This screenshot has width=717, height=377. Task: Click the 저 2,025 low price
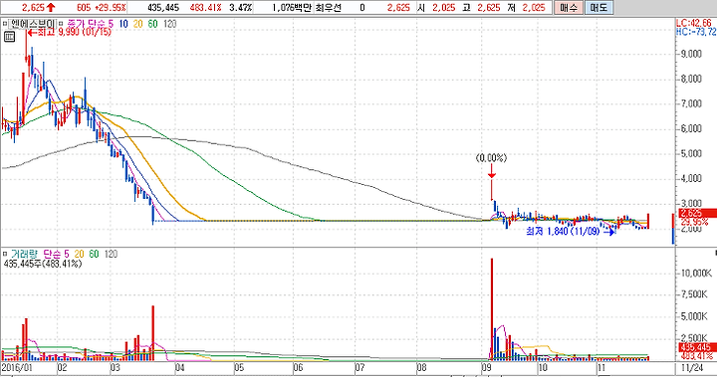pos(526,7)
